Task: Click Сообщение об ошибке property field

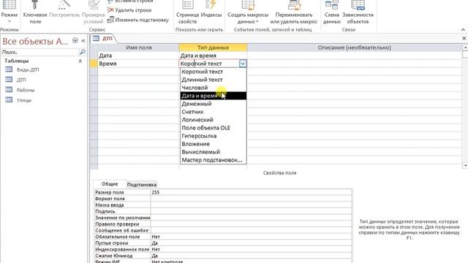Action: [251, 230]
